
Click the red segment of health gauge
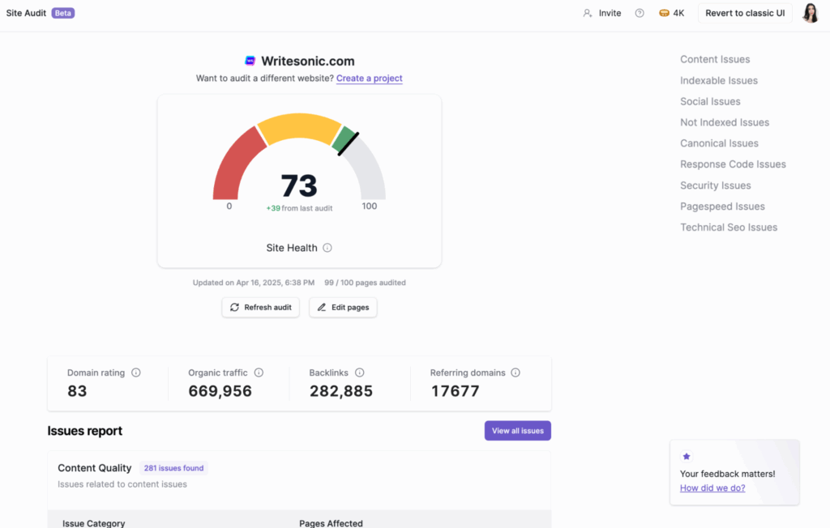[234, 167]
